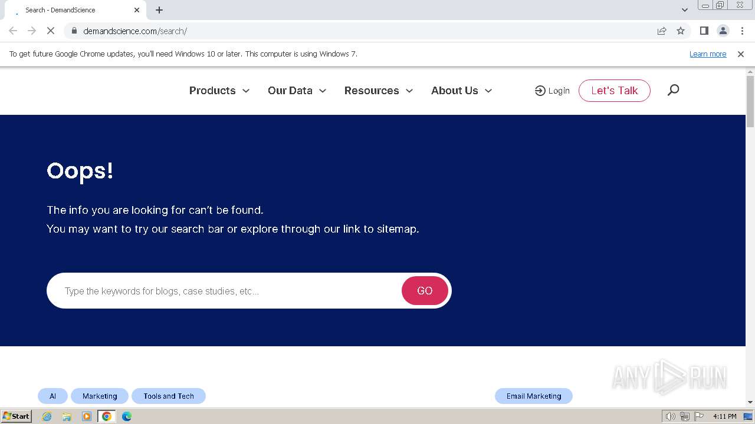
Task: Expand the Products menu
Action: pos(219,91)
